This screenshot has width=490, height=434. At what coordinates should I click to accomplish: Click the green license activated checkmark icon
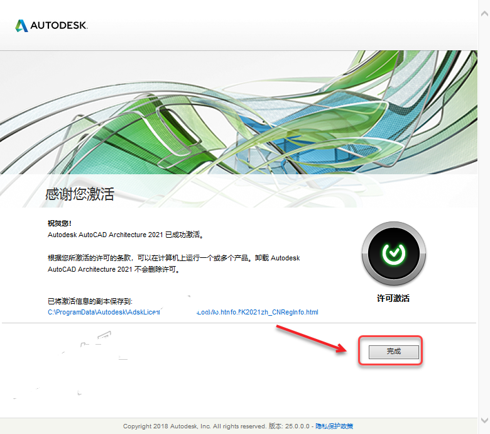(x=393, y=253)
